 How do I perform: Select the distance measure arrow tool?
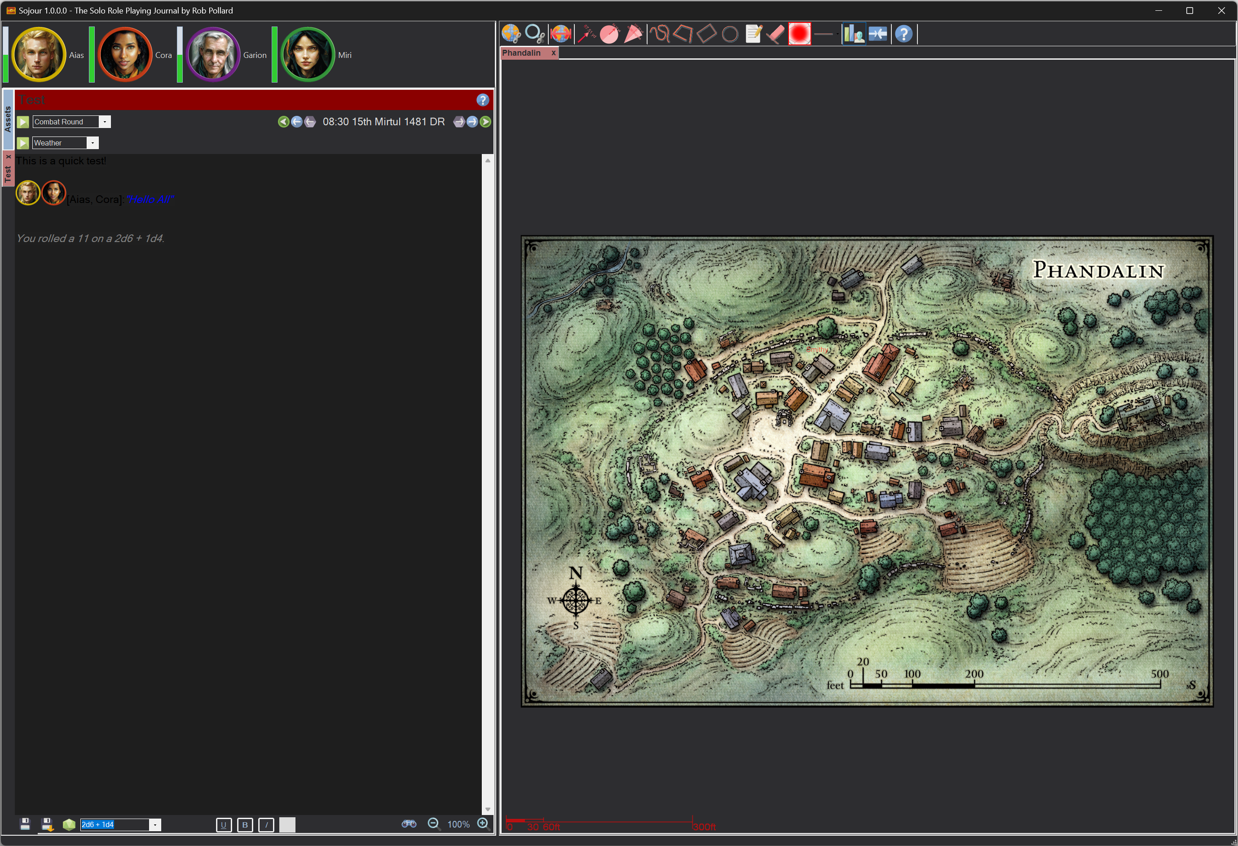pyautogui.click(x=586, y=34)
